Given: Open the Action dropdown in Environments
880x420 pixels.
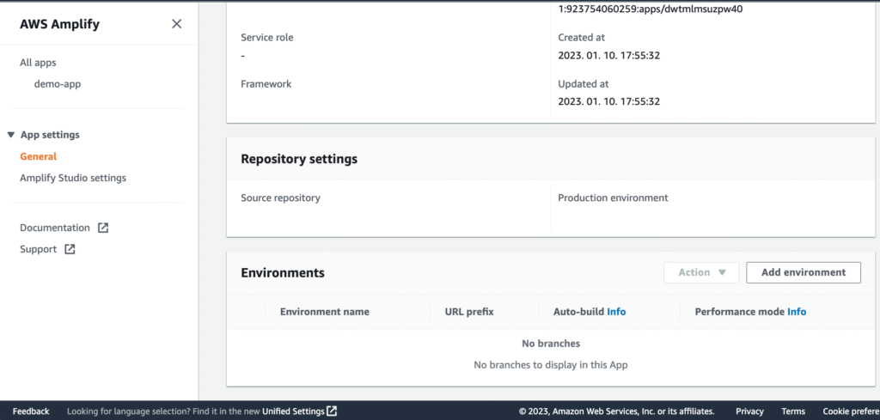Looking at the screenshot, I should (701, 272).
